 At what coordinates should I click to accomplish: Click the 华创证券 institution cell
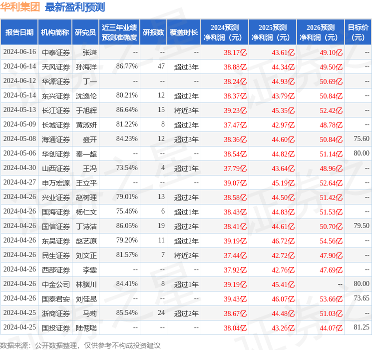point(56,154)
